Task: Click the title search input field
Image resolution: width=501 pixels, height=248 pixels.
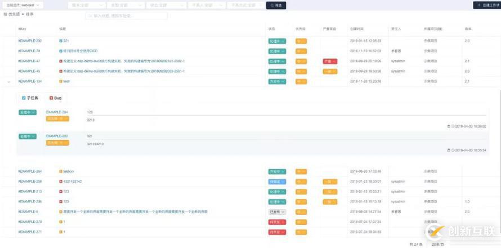Action: click(x=126, y=15)
